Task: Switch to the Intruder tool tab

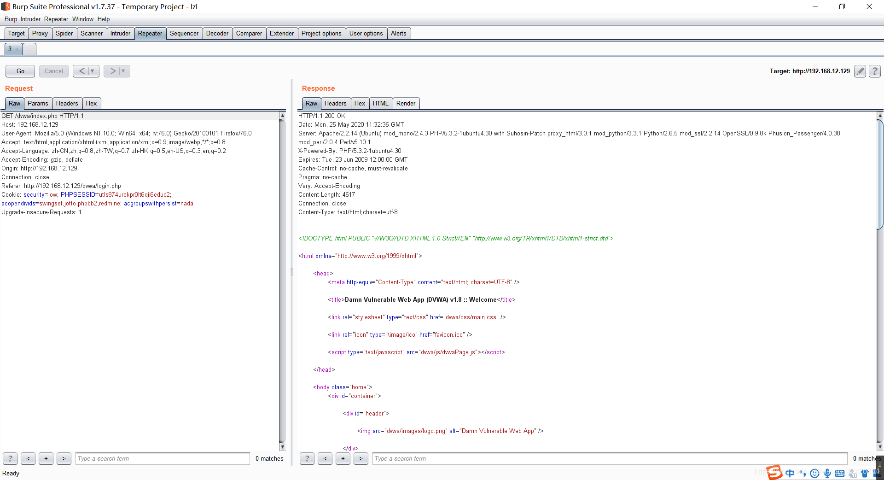Action: point(120,33)
